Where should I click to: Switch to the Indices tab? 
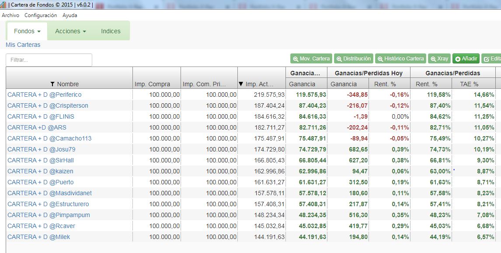111,31
